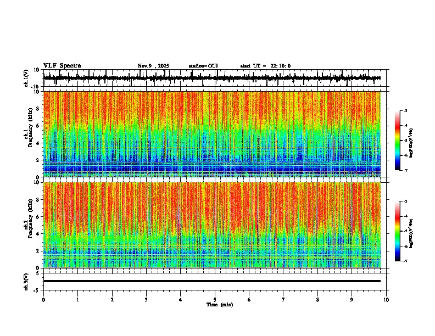Screen dimensions: 435x336
Task: Click time-axis tick label "3"
Action: (x=146, y=300)
